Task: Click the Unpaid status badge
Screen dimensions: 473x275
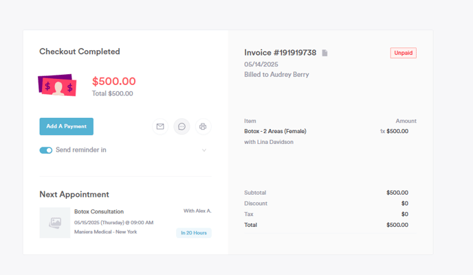Action: tap(404, 53)
